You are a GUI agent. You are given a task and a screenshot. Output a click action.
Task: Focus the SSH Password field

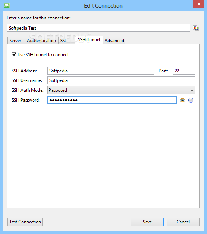[112, 100]
